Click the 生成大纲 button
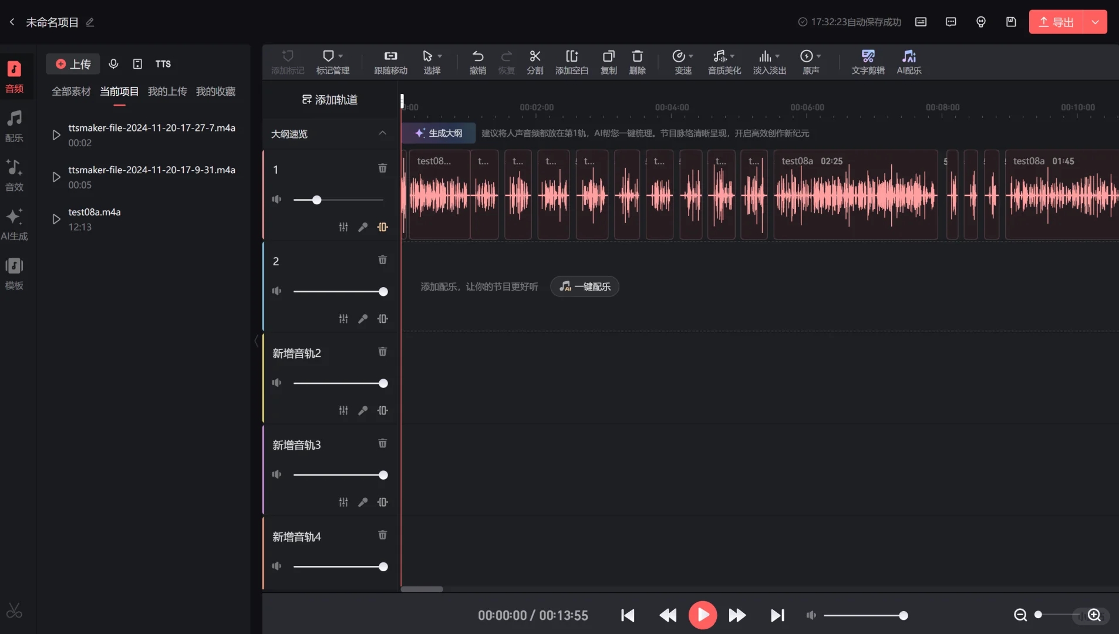This screenshot has width=1119, height=634. pos(439,133)
